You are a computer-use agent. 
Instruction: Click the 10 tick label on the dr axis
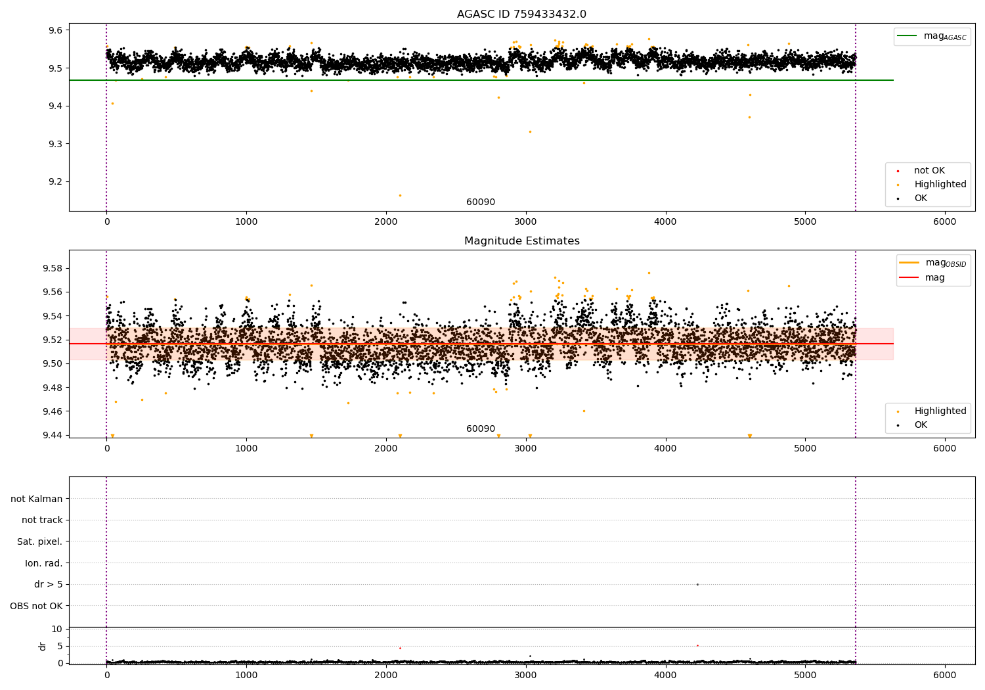[x=57, y=629]
